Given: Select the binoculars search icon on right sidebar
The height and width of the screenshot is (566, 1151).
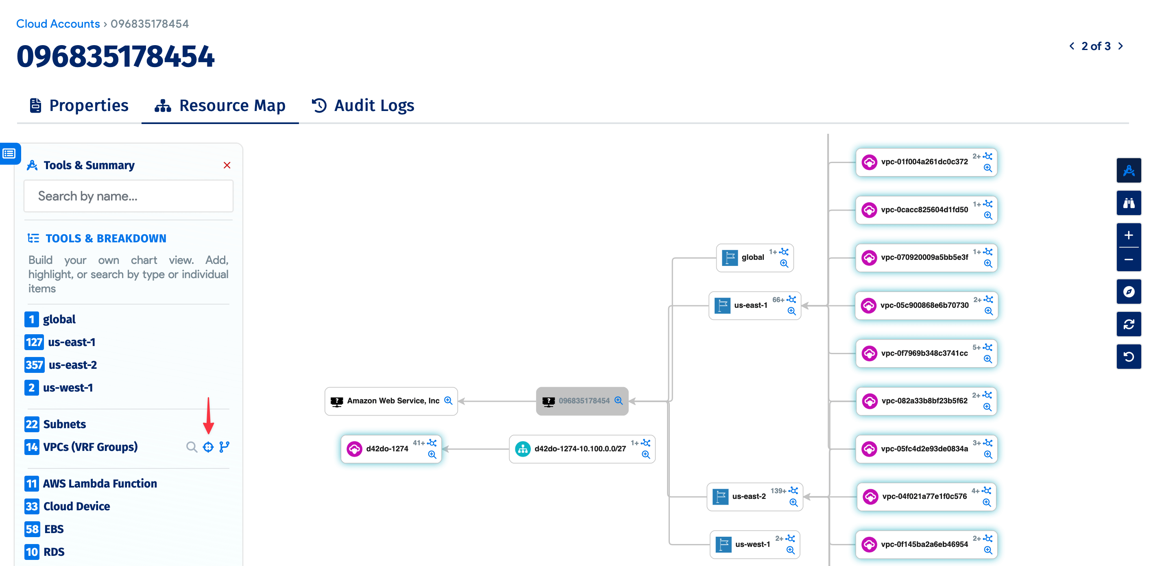Looking at the screenshot, I should pyautogui.click(x=1129, y=203).
